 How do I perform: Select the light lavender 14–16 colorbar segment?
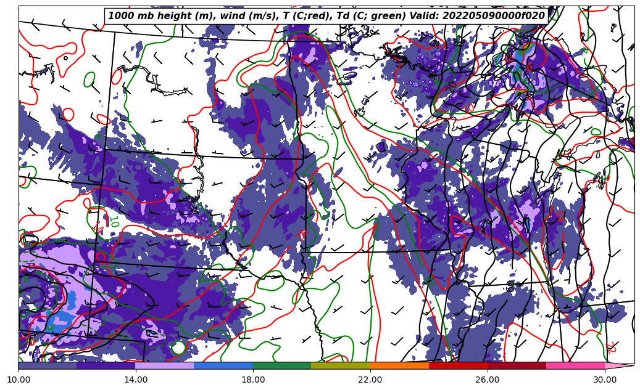(x=165, y=365)
